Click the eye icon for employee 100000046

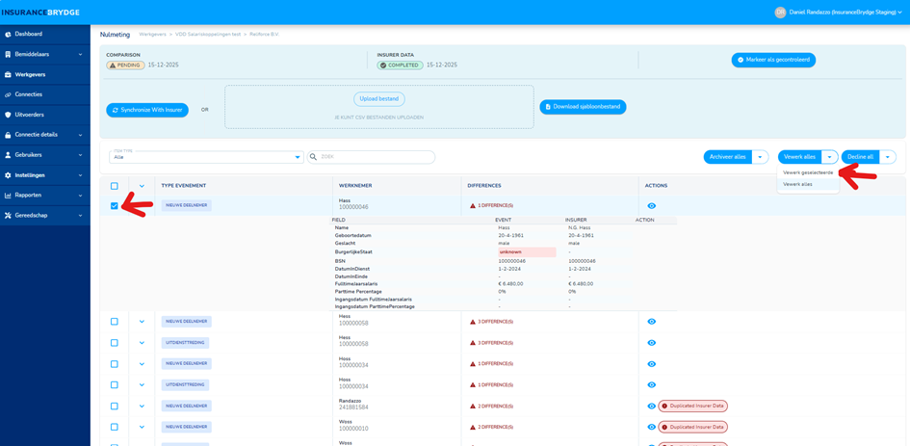[x=652, y=206]
